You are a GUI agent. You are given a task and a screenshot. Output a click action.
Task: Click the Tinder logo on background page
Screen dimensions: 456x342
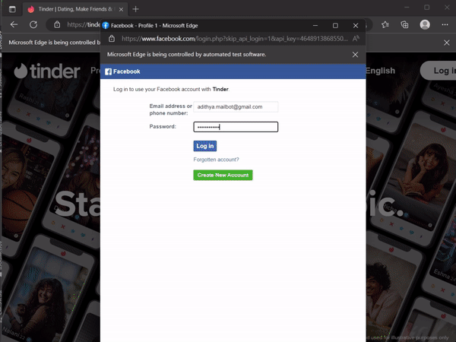(47, 71)
